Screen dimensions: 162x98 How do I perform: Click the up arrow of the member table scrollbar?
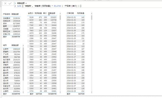click(x=60, y=13)
